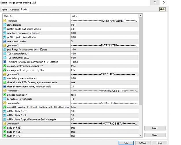Viewport: 181px width, 145px height.
Task: Click bool icon beside use angle meter degrees filter
Action: tap(5, 70)
